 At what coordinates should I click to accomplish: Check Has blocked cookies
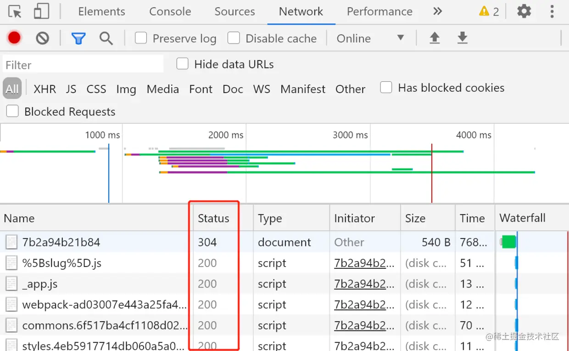click(386, 87)
